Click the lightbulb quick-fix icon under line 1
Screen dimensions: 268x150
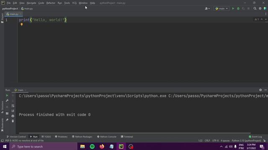21,25
